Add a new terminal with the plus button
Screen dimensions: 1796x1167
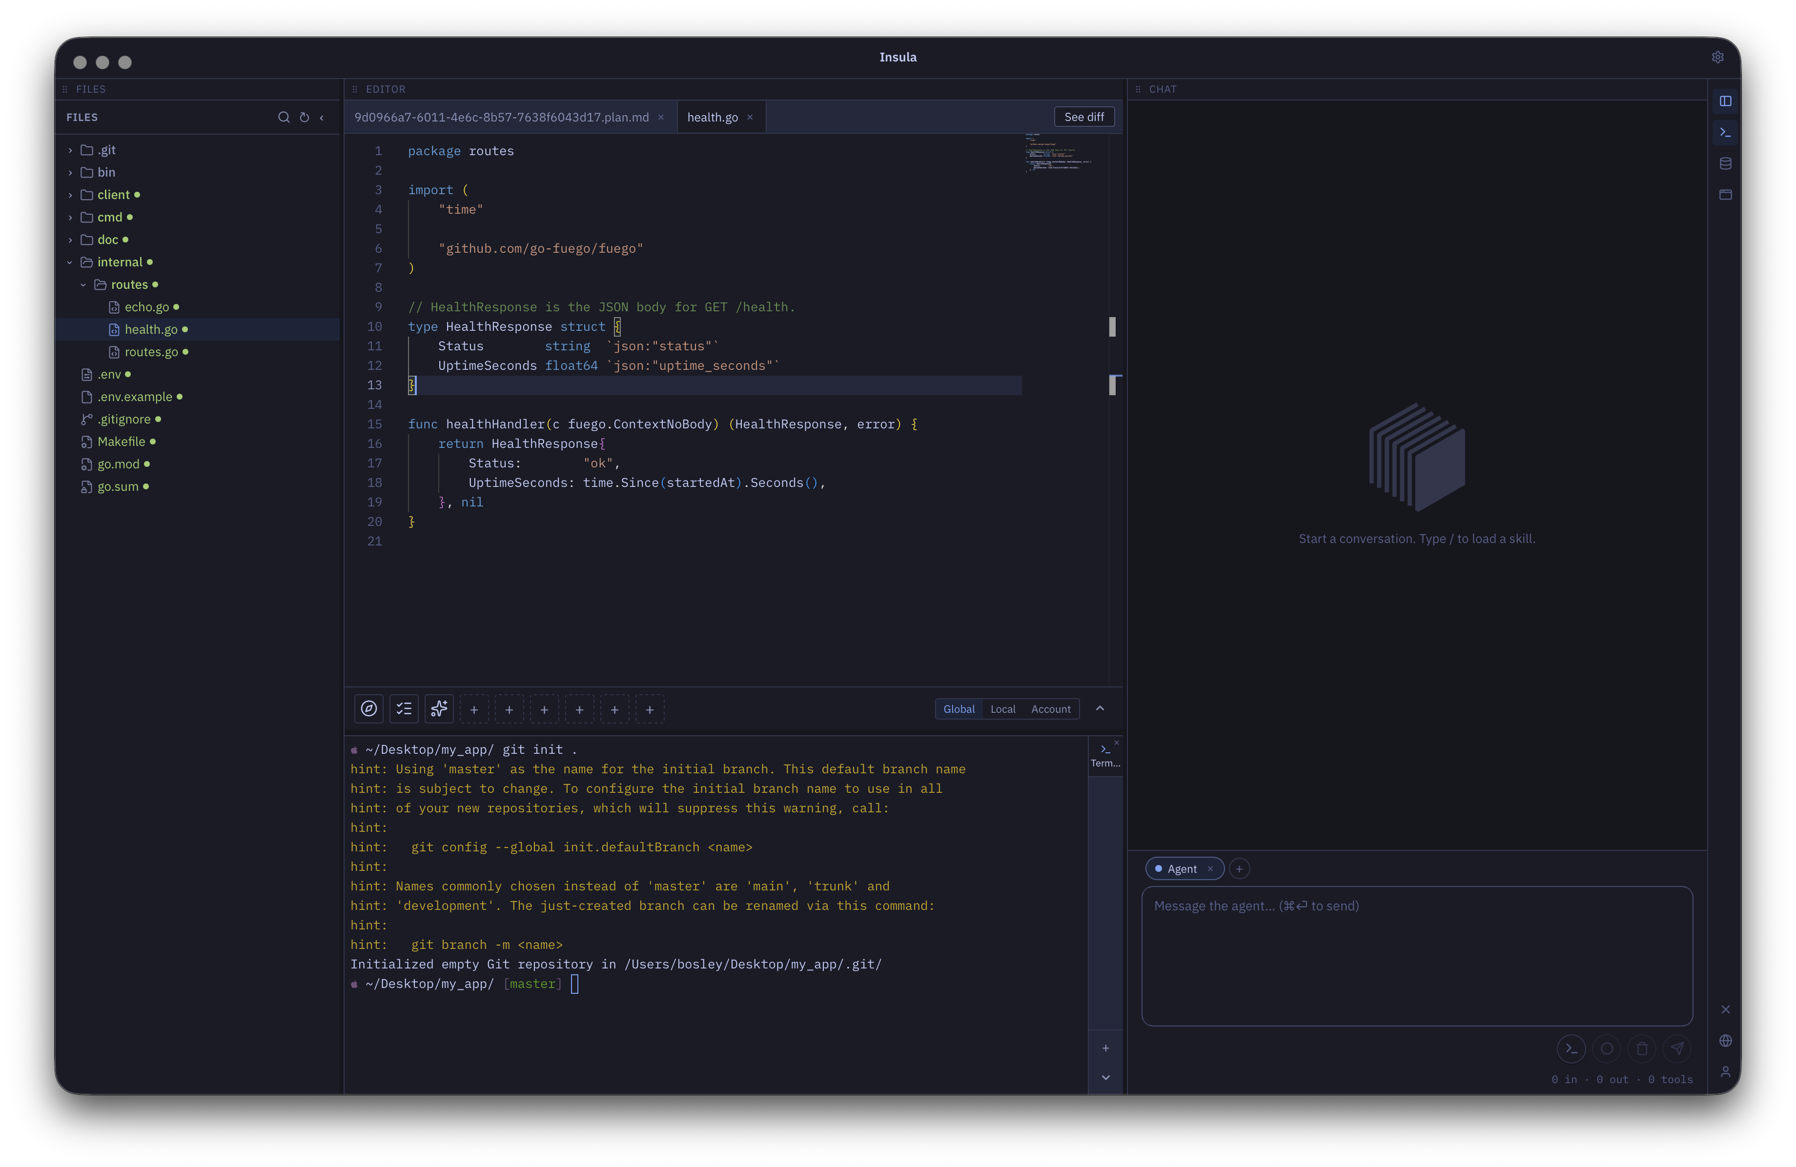1105,1048
